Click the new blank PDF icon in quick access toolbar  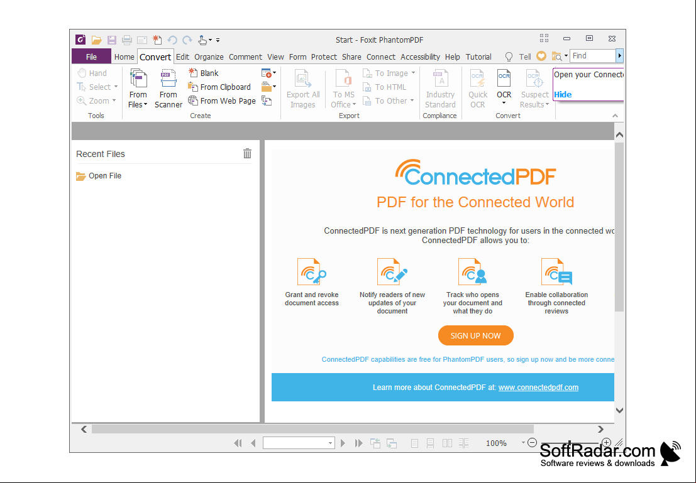coord(157,40)
